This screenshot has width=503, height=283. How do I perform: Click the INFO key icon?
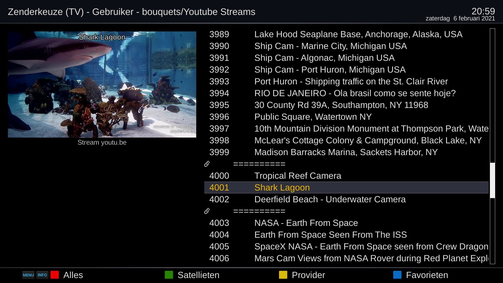tap(42, 275)
